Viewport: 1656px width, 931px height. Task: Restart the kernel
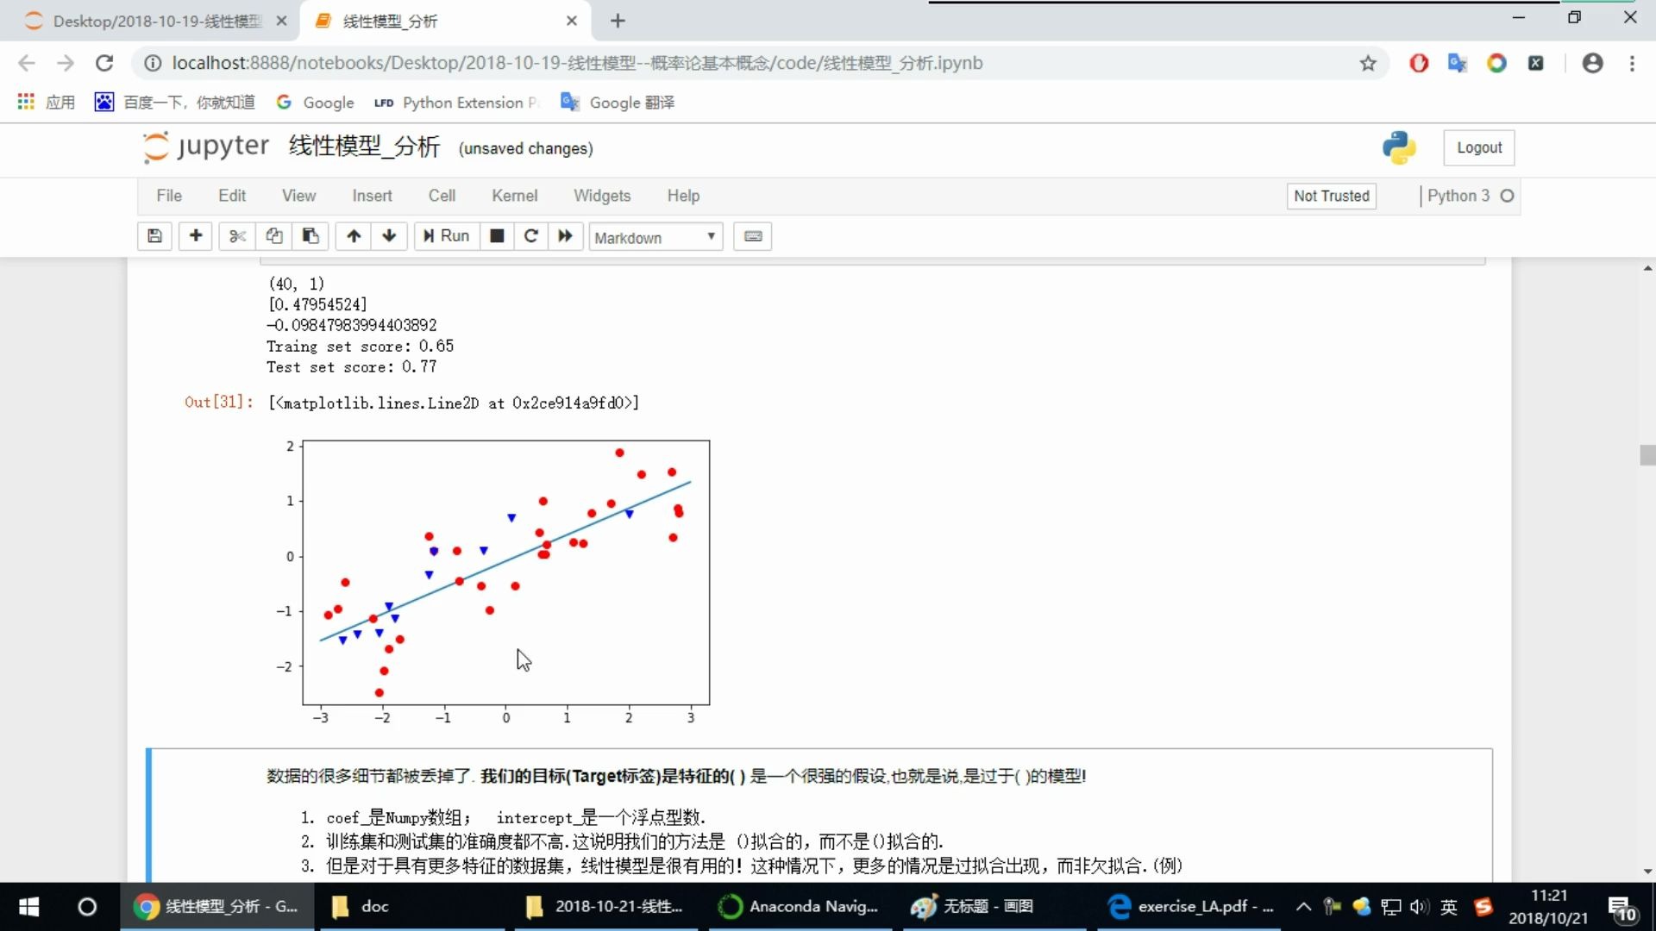coord(531,236)
